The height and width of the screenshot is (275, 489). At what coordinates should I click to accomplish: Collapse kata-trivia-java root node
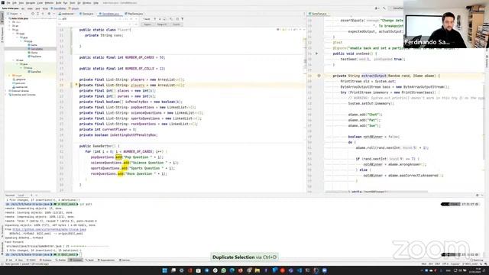tap(6, 18)
